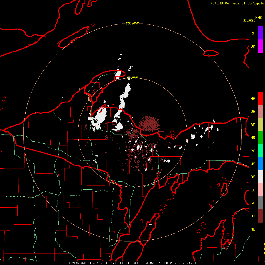Click the 100 NMI range ring label
Image resolution: width=265 pixels, height=265 pixels.
tap(132, 23)
